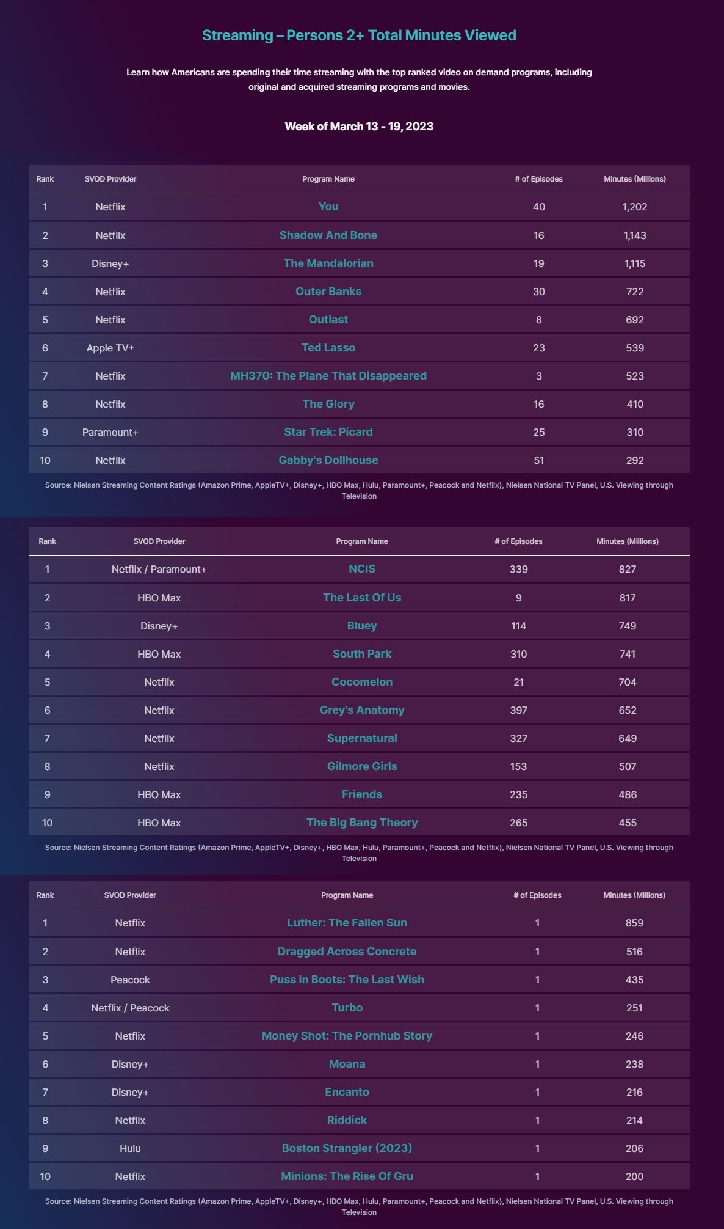Open the Gabby's Dollhouse link
This screenshot has height=1229, width=724.
pos(328,460)
